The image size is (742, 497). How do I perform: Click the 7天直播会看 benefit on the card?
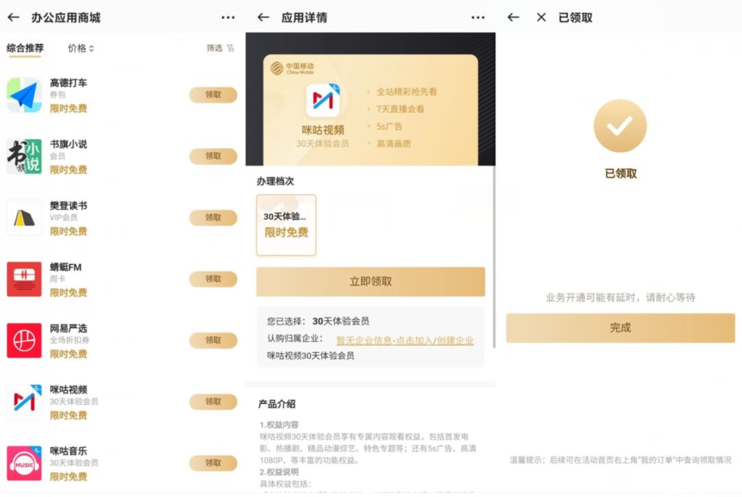(400, 109)
